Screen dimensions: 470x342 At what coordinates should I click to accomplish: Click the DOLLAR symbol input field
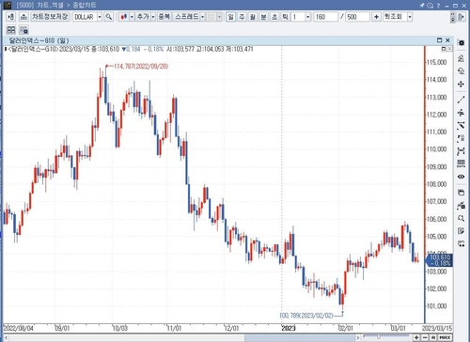(85, 17)
